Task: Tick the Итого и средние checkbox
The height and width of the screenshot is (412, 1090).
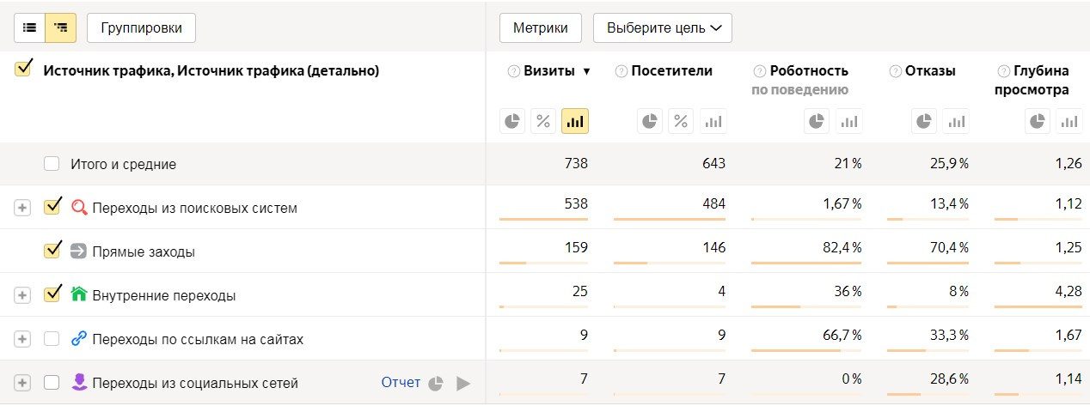Action: [52, 163]
